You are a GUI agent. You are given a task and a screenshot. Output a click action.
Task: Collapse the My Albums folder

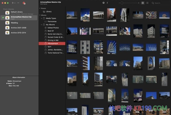pos(42,24)
